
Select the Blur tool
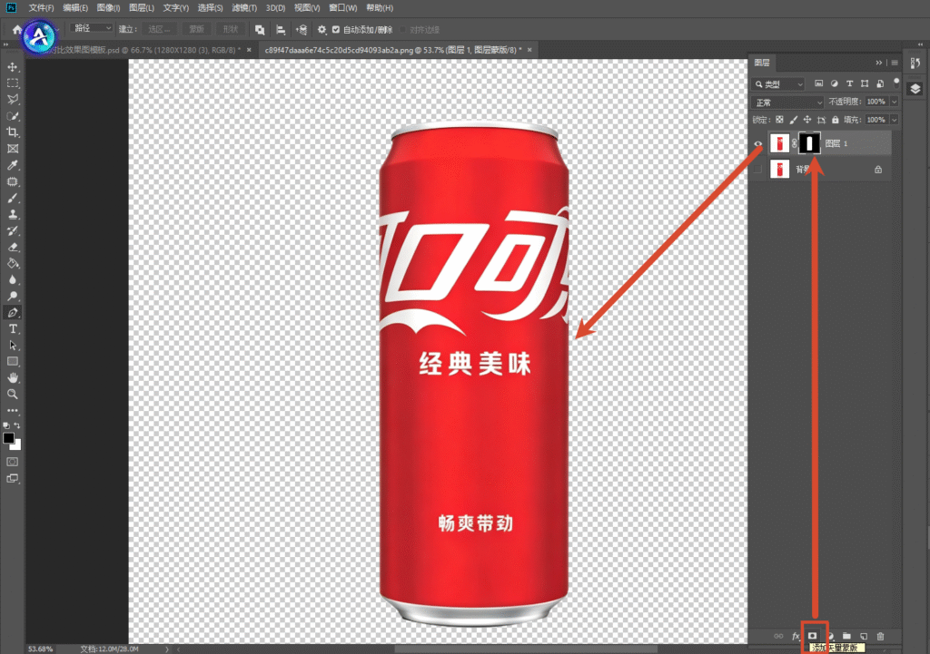tap(13, 279)
